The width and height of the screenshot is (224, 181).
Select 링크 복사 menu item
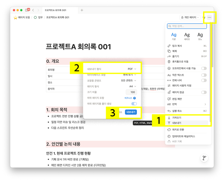coord(187,46)
